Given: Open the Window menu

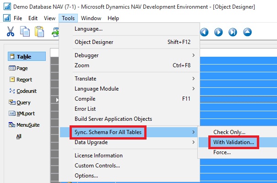Looking at the screenshot, I should tap(92, 18).
